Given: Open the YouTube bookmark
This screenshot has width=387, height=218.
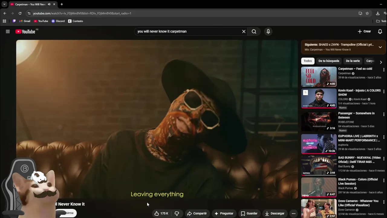Looking at the screenshot, I should coord(41,21).
